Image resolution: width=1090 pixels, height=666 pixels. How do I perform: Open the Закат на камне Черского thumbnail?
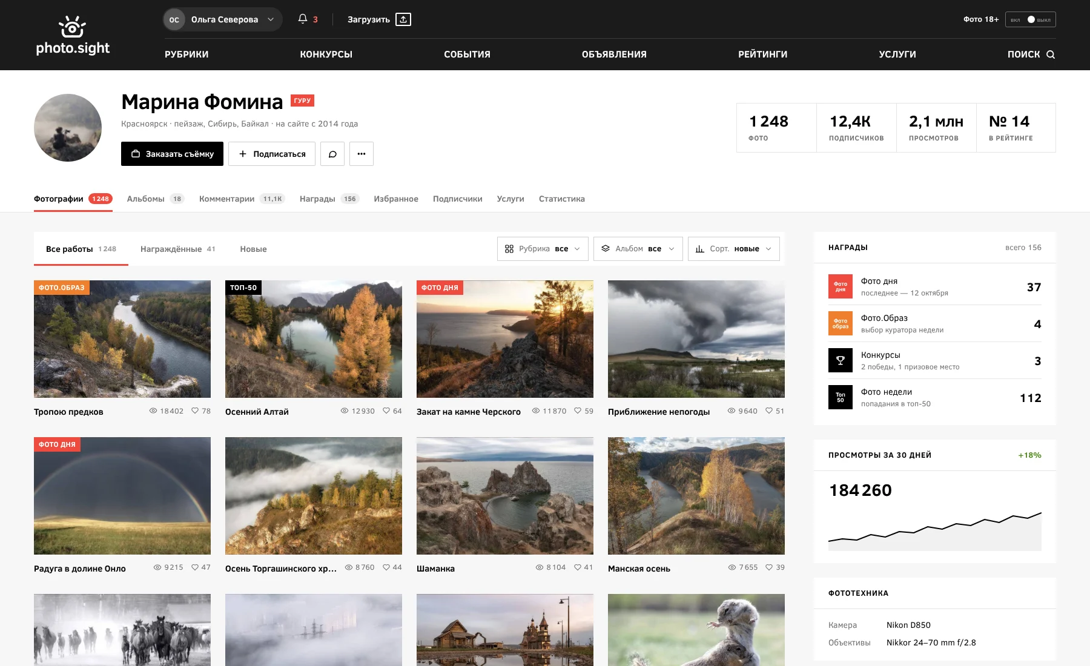point(505,339)
